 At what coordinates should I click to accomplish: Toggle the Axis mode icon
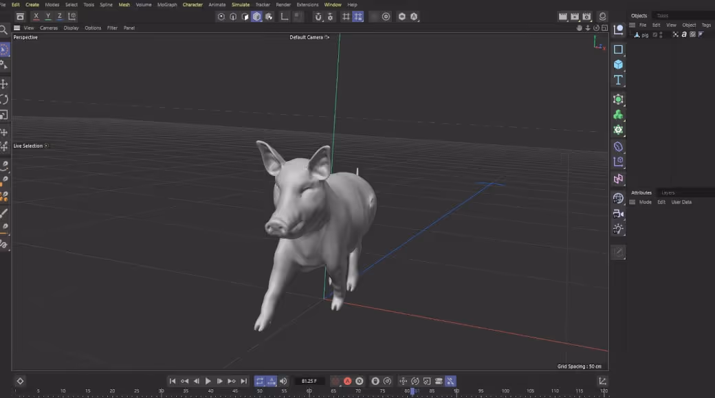point(284,17)
